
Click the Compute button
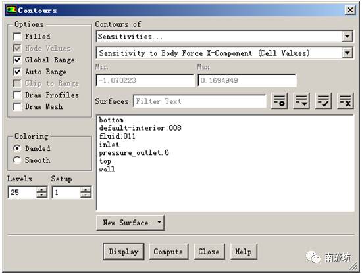click(168, 252)
